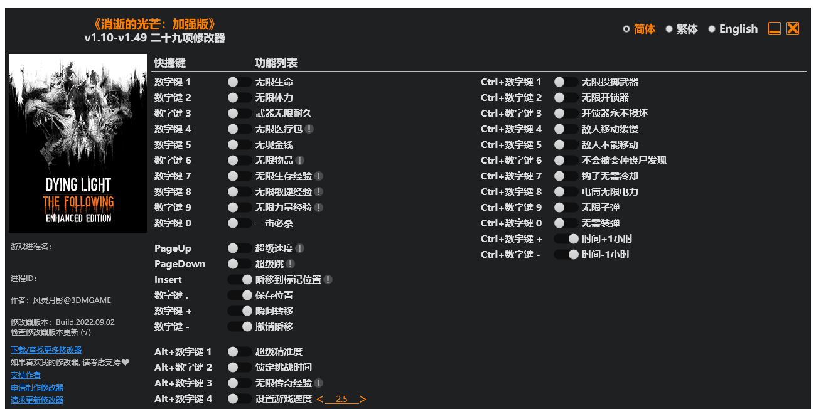Toggle 无限生命 switch
The image size is (816, 409).
click(239, 82)
